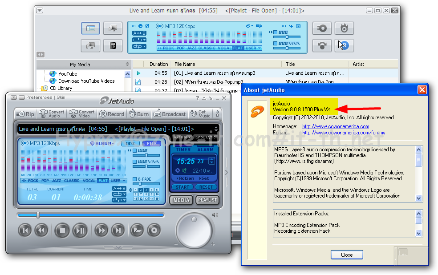Open the Burn tool in compact player

tap(139, 114)
